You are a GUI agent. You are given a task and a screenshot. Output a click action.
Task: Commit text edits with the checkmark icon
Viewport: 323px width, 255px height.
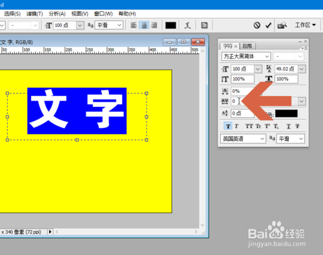tap(268, 25)
